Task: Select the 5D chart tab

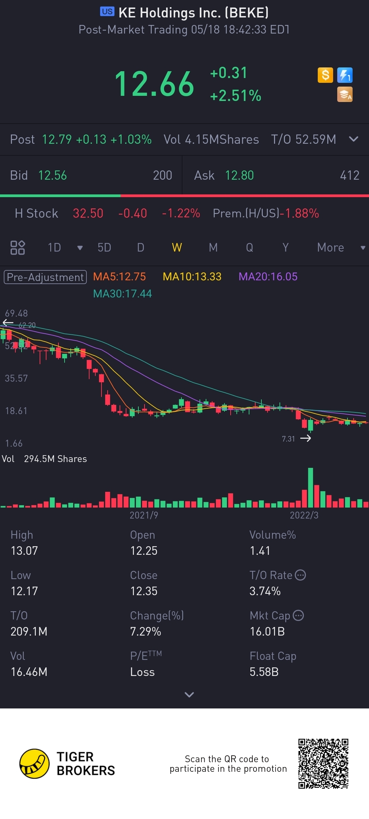Action: 104,247
